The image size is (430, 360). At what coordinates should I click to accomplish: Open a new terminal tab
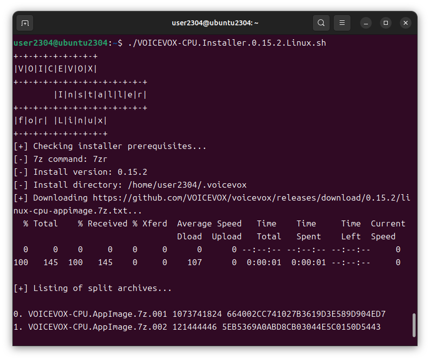tap(25, 23)
